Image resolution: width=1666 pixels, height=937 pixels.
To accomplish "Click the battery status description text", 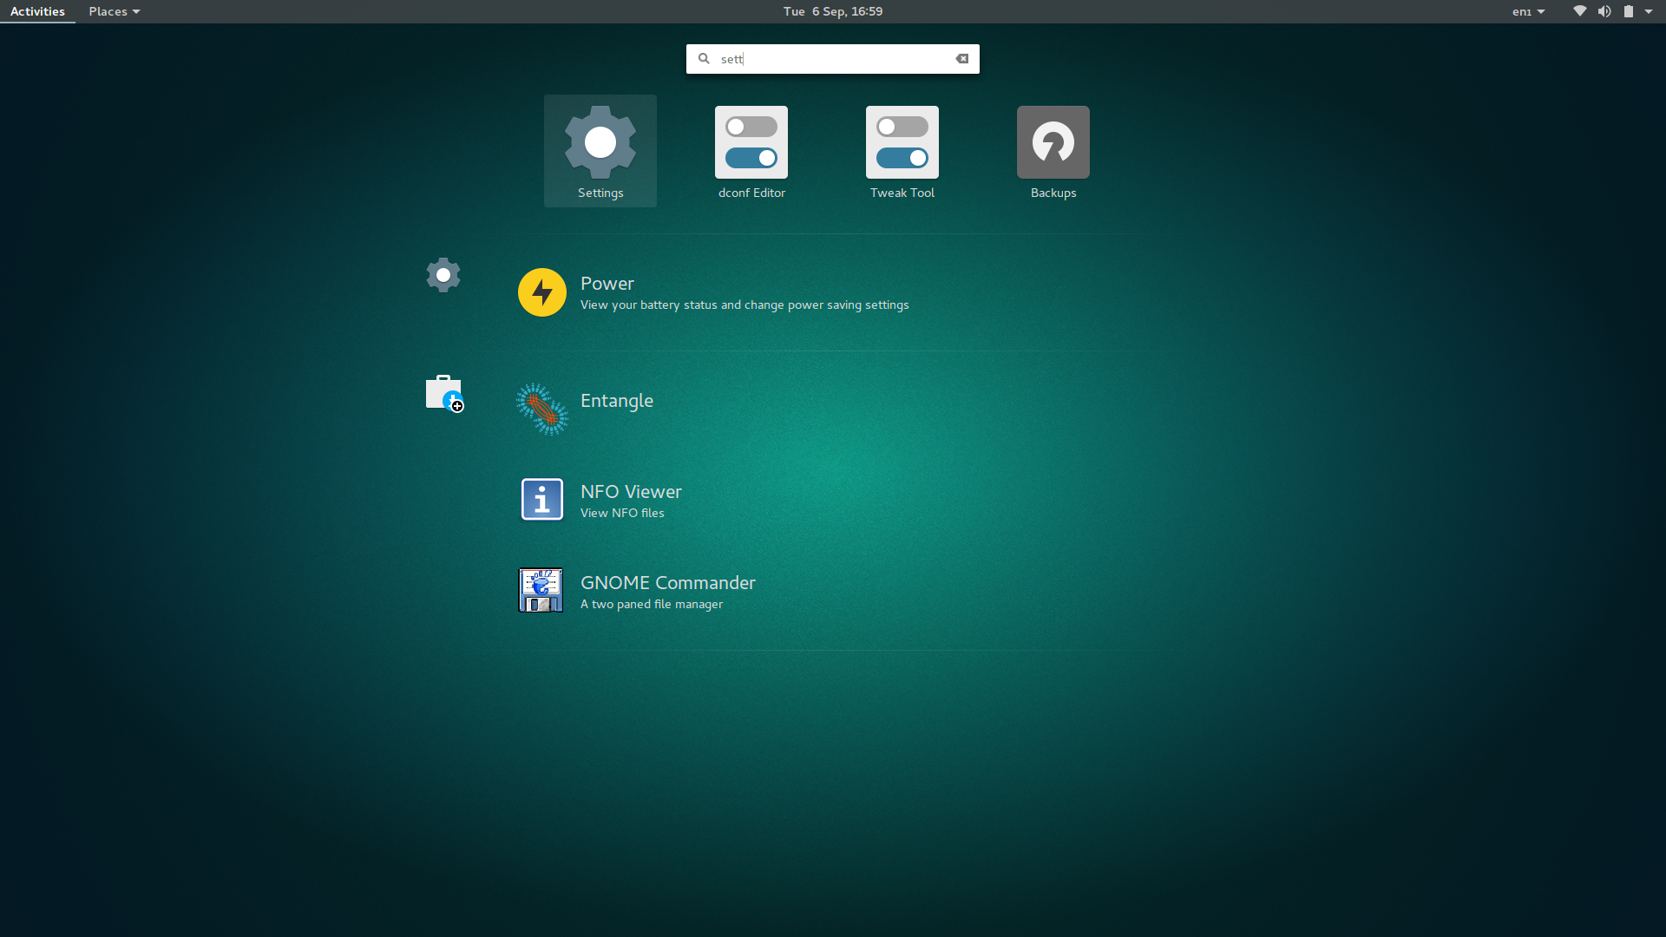I will click(744, 305).
